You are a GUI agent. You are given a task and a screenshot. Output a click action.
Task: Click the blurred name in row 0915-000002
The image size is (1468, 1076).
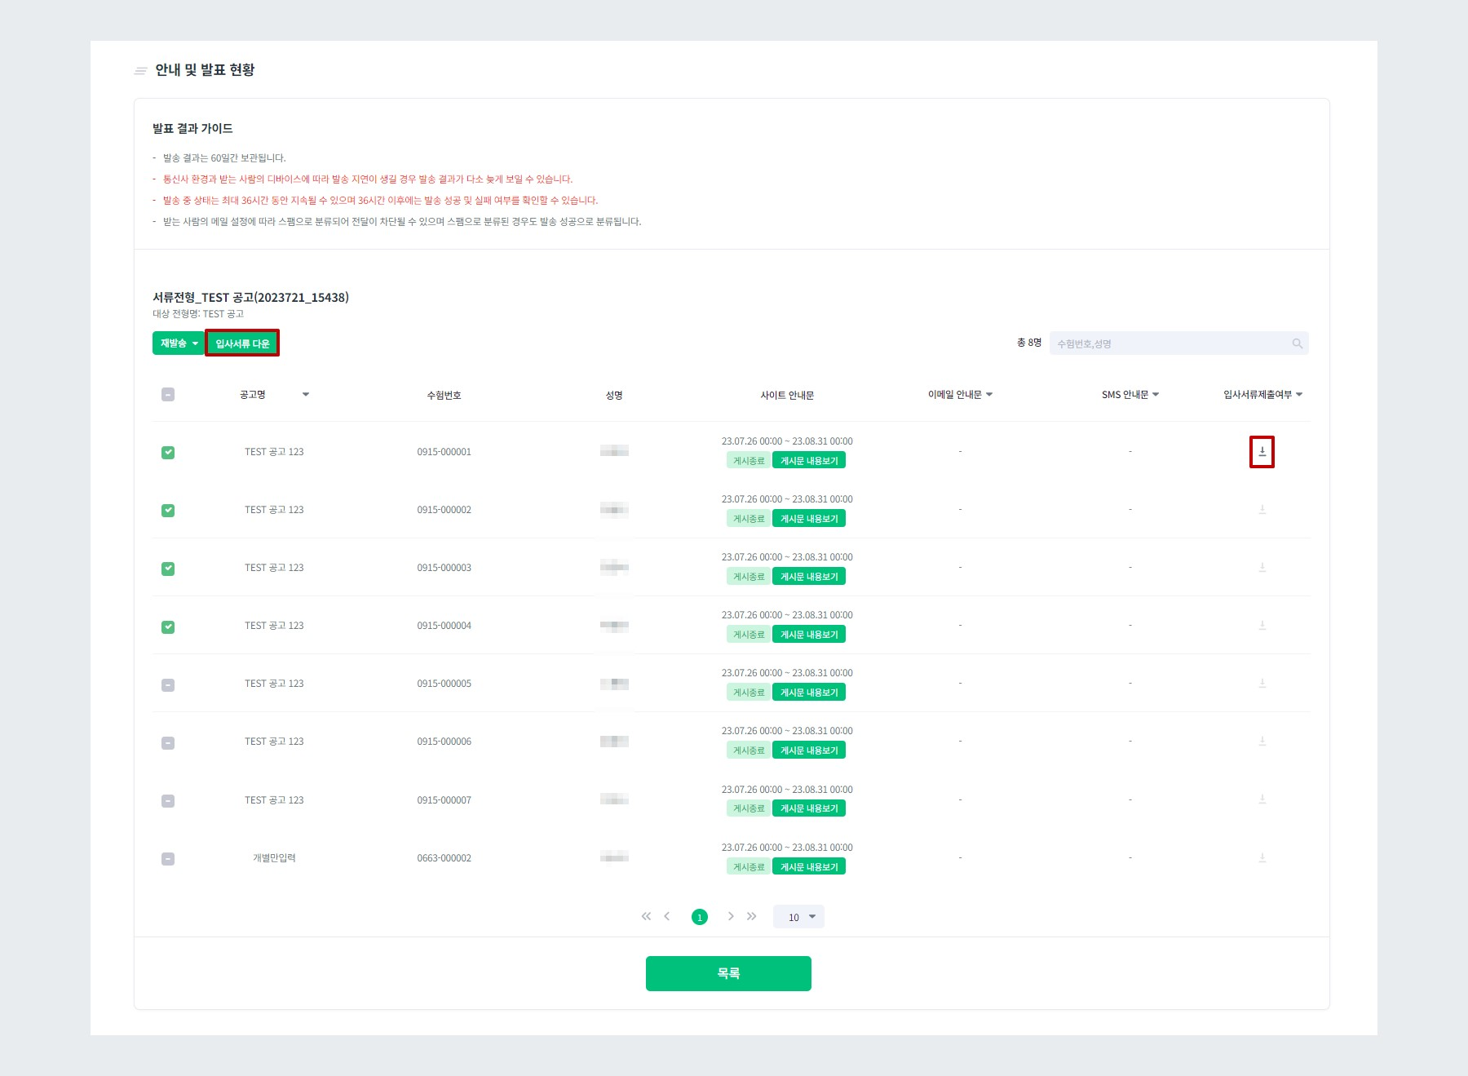614,510
